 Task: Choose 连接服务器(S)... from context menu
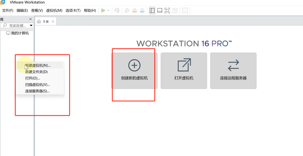coord(40,91)
